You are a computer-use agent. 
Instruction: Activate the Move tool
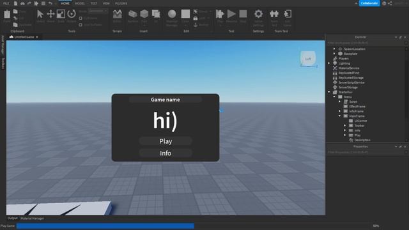(50, 14)
